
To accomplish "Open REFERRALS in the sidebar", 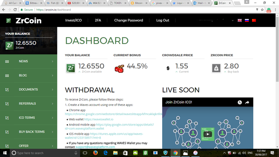I will [x=28, y=104].
